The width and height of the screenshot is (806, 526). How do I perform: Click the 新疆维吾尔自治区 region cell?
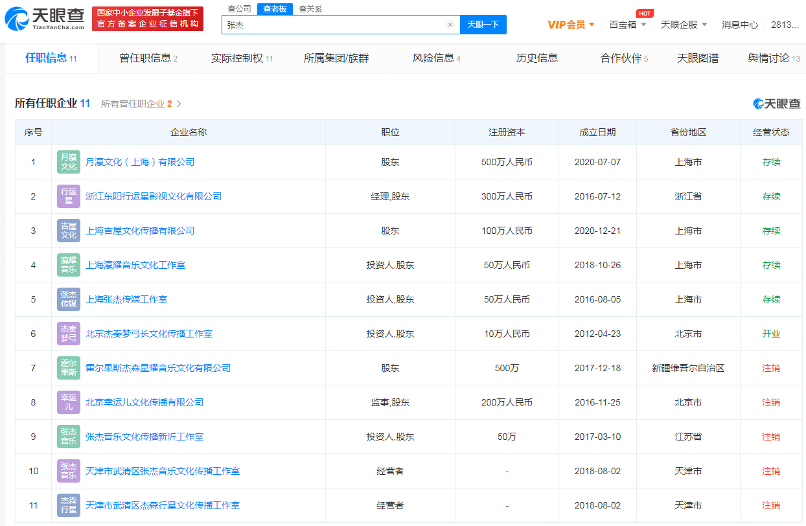(688, 368)
